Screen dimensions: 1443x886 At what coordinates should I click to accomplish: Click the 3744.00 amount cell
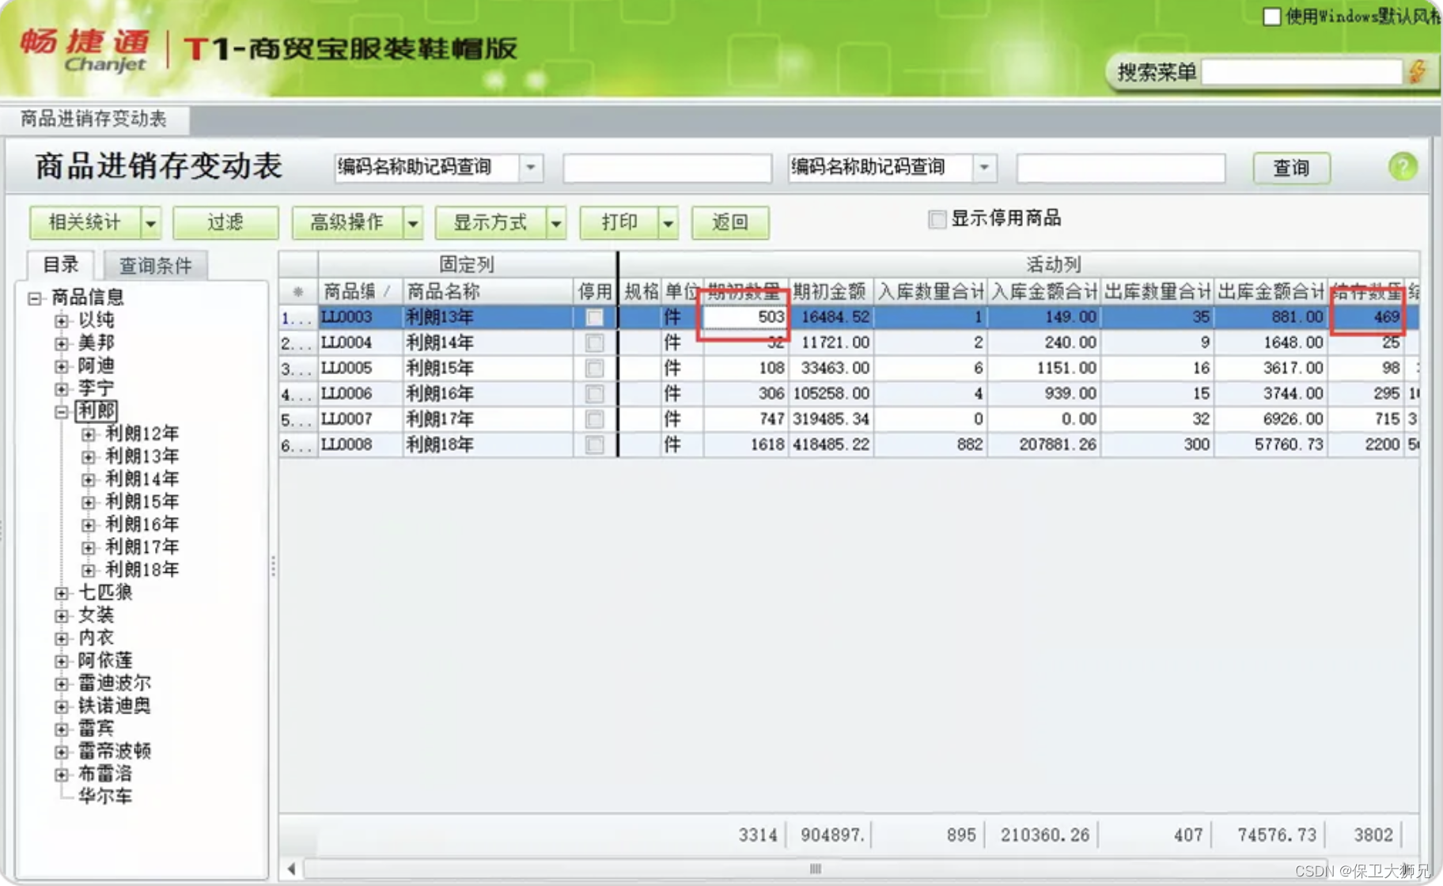point(1271,393)
